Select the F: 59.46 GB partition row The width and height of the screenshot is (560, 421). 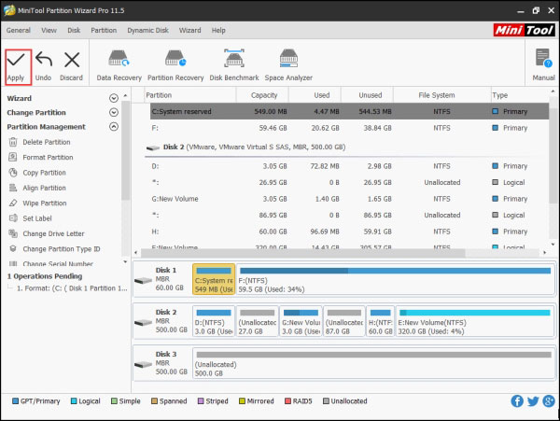pos(349,128)
